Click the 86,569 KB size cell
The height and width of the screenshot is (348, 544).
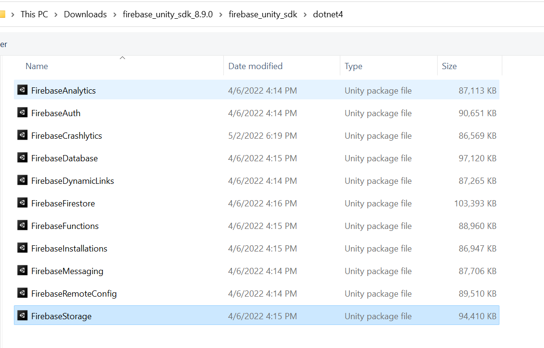477,136
